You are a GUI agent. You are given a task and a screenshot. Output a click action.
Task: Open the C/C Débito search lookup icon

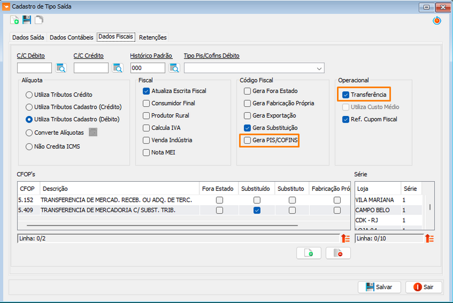point(61,68)
